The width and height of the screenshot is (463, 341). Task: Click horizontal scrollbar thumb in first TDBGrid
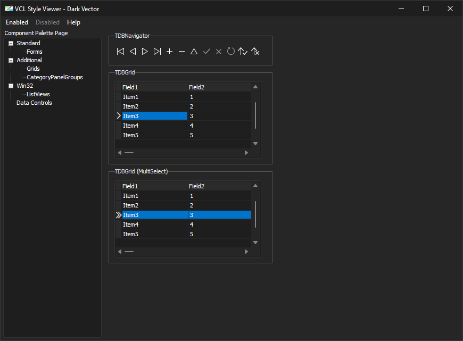tap(129, 153)
